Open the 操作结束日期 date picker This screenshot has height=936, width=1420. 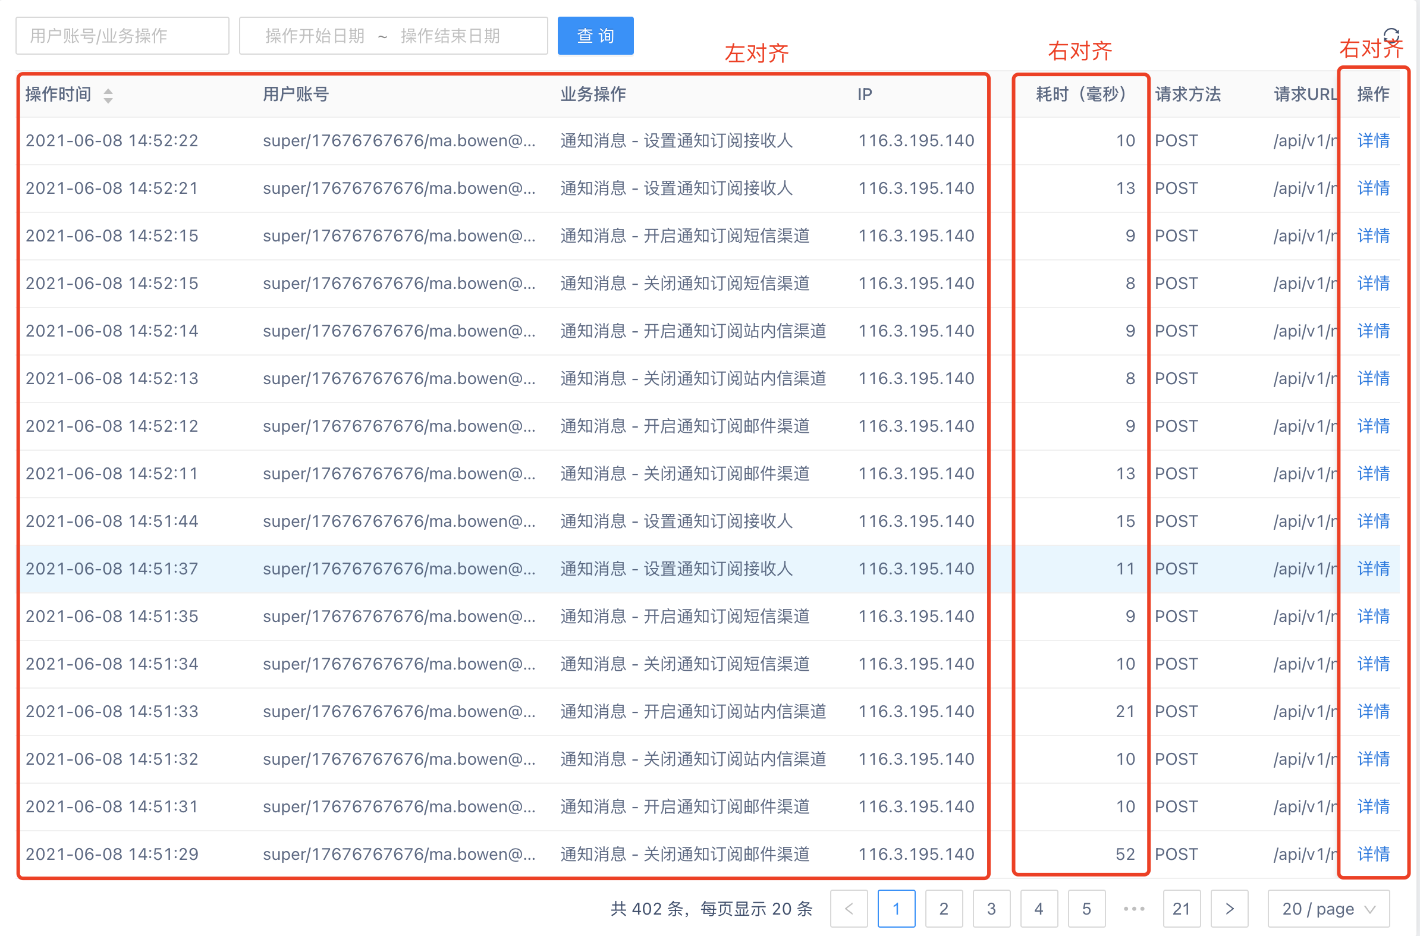[450, 36]
